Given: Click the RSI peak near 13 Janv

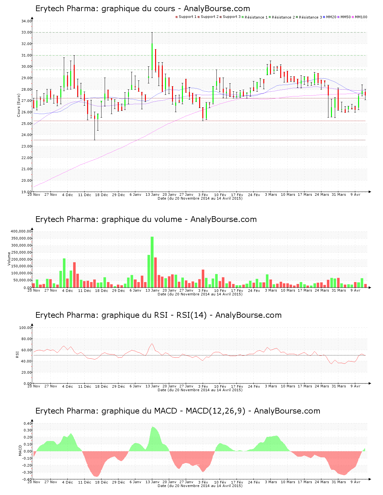Looking at the screenshot, I should point(152,344).
